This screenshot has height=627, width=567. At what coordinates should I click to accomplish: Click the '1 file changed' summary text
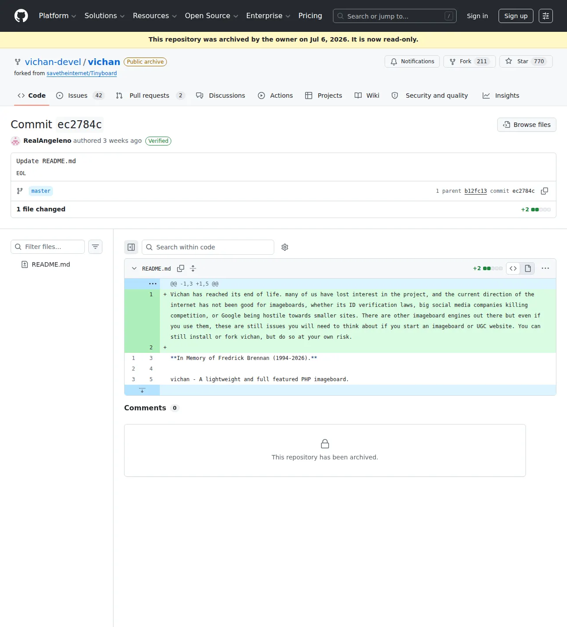(x=41, y=209)
